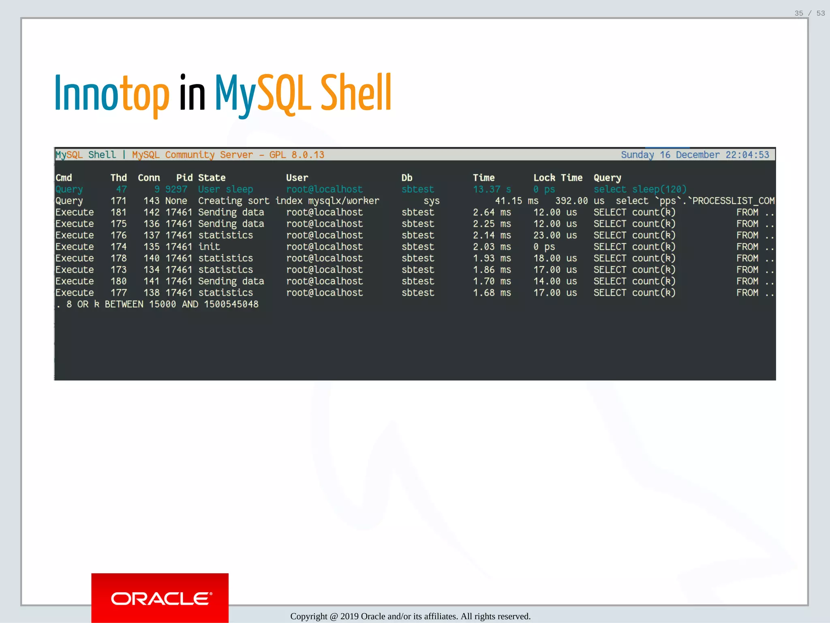Click the "Lock Time" column header
Image resolution: width=830 pixels, height=623 pixels.
coord(558,178)
